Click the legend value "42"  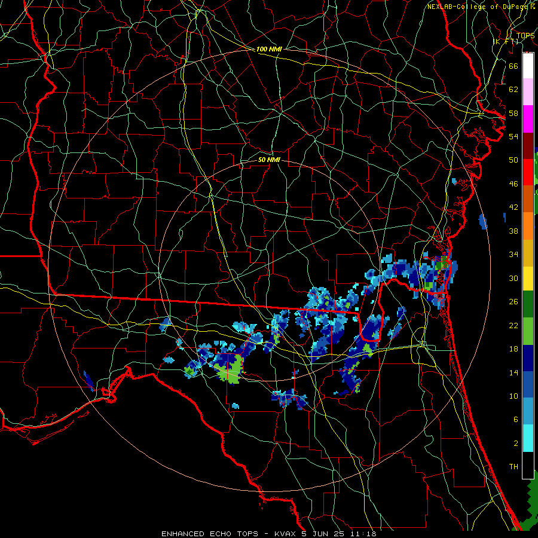[513, 207]
